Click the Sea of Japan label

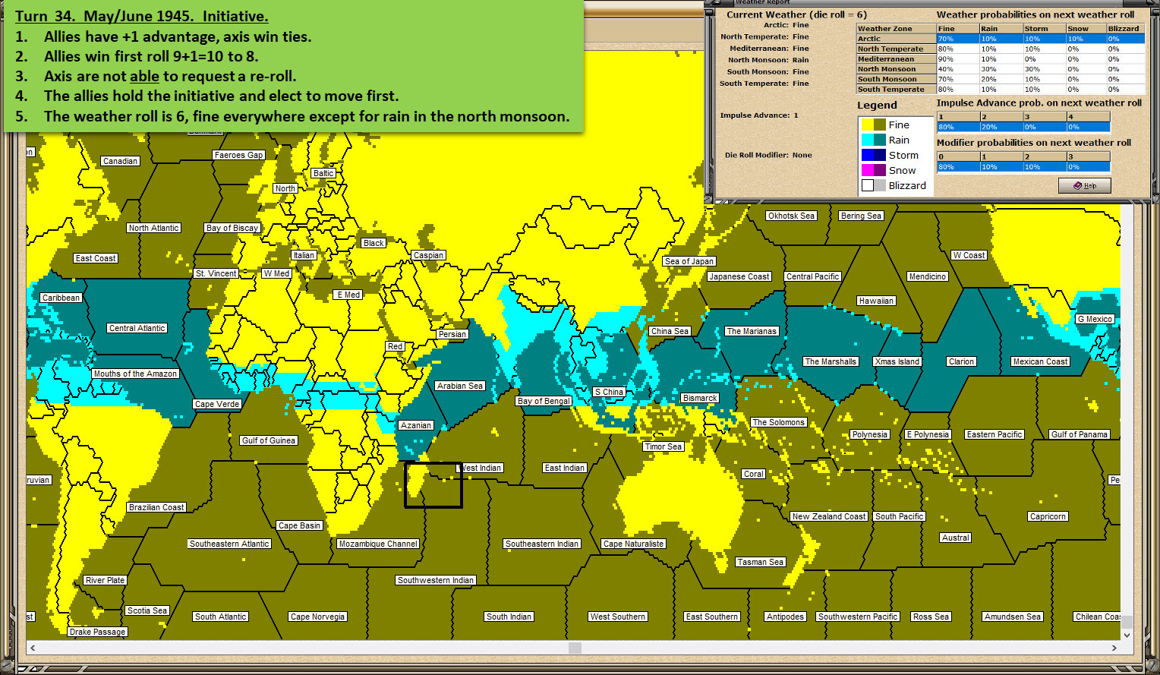point(689,261)
